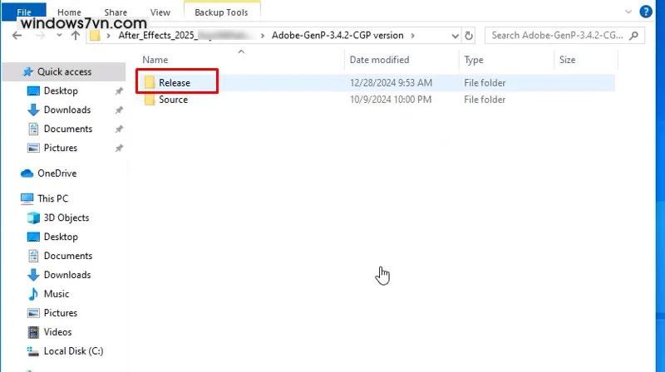Select the Source folder icon

[x=150, y=100]
